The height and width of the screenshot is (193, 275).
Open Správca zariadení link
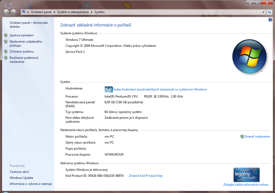click(21, 35)
